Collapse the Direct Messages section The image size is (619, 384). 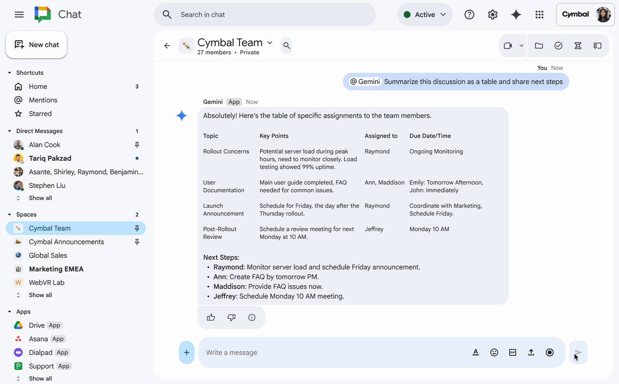pyautogui.click(x=9, y=131)
